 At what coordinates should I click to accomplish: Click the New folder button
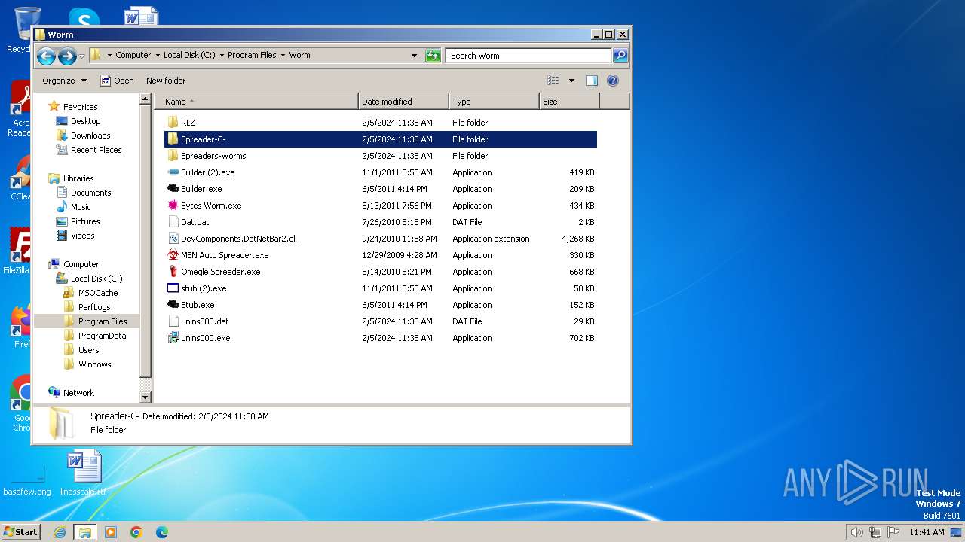[x=166, y=81]
